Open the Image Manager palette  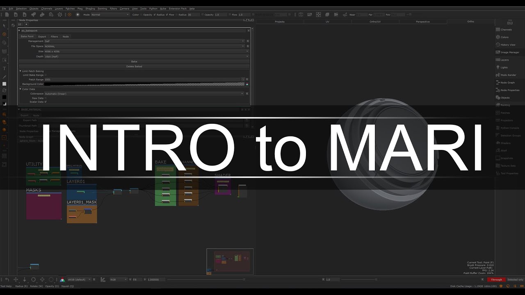click(508, 52)
